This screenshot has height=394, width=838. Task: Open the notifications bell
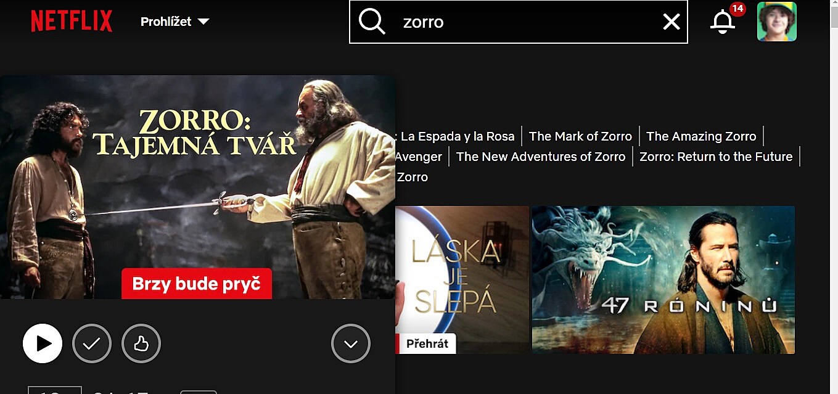click(x=723, y=22)
